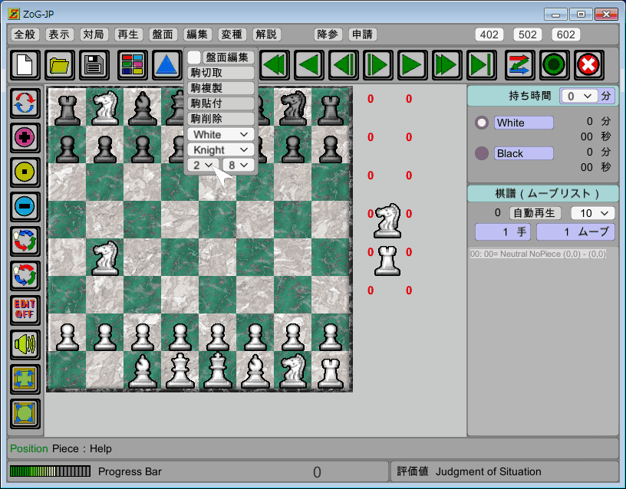Click the 駒削除 button

221,119
